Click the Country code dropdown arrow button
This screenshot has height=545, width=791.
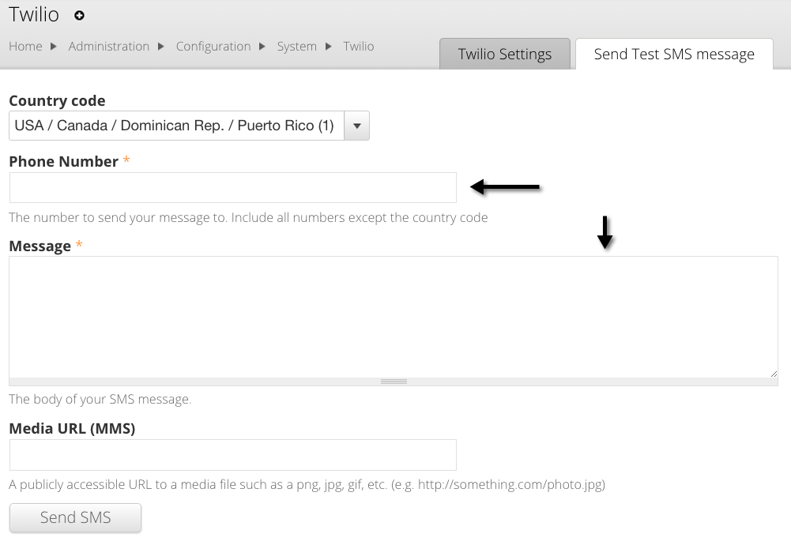pyautogui.click(x=357, y=126)
